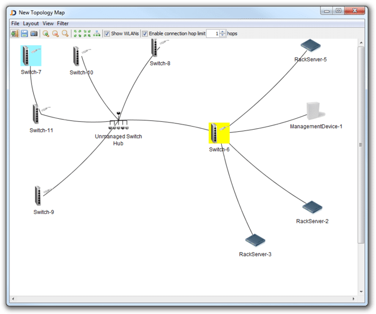376x314 pixels.
Task: Select the Switch-7 node icon
Action: tap(31, 55)
